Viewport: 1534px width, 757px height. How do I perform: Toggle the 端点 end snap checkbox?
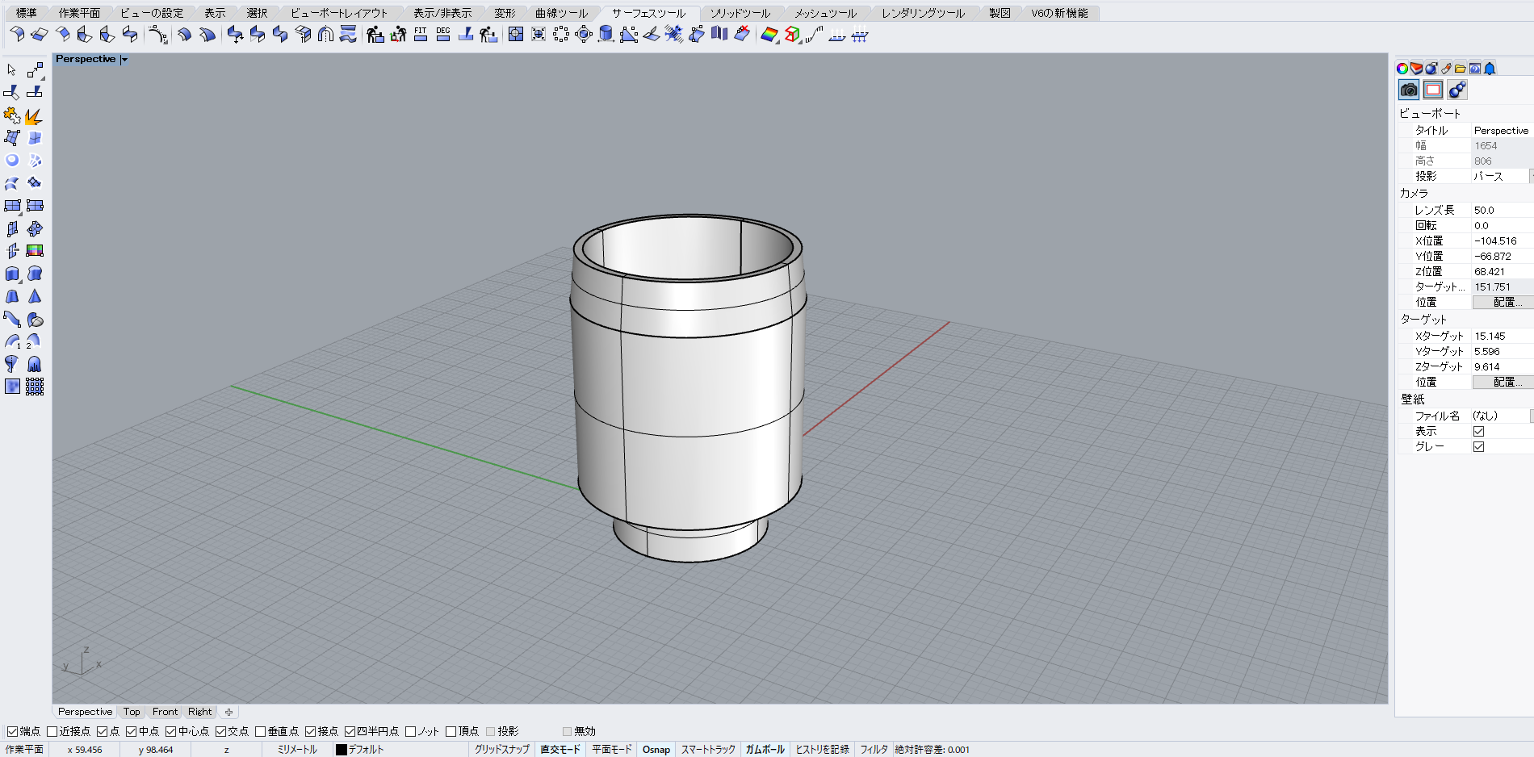12,731
